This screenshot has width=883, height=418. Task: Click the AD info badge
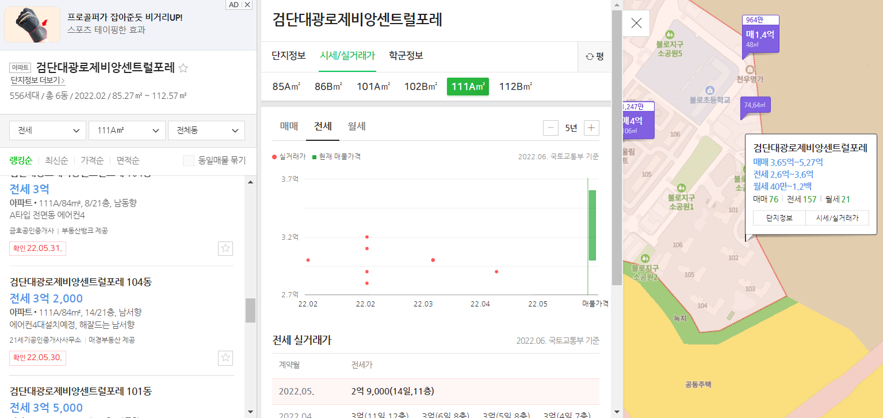click(x=234, y=5)
